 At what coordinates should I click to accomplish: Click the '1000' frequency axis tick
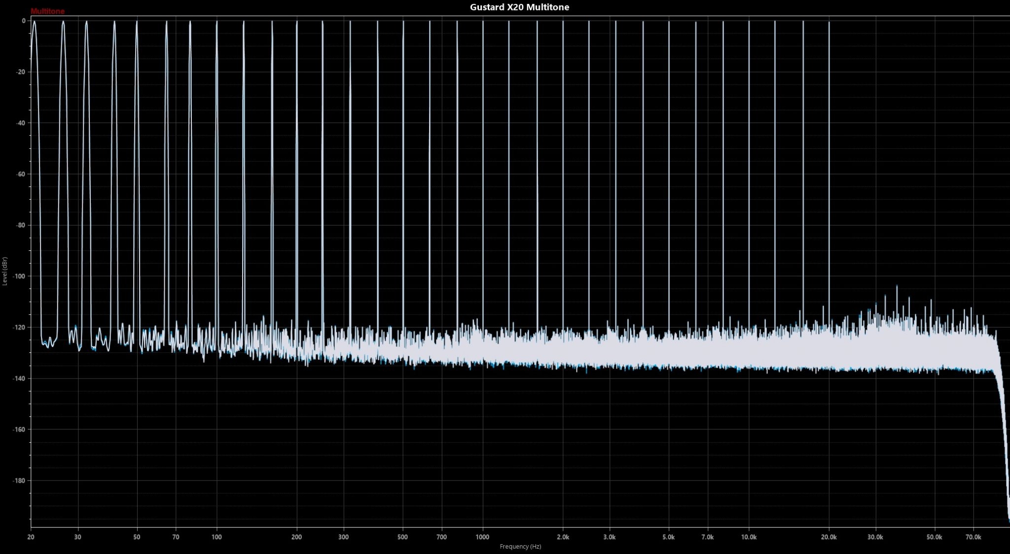pyautogui.click(x=482, y=537)
